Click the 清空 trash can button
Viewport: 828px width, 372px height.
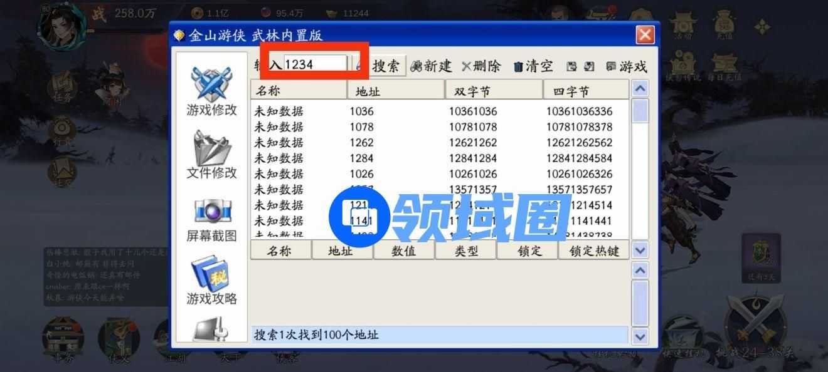(x=533, y=66)
